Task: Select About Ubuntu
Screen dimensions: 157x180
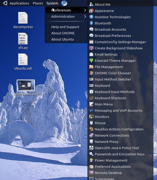Action: pos(62,39)
